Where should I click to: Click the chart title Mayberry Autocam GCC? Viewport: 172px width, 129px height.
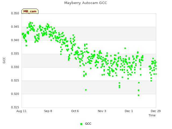85,3
